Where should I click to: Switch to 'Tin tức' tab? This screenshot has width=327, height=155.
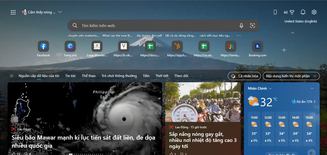[70, 76]
